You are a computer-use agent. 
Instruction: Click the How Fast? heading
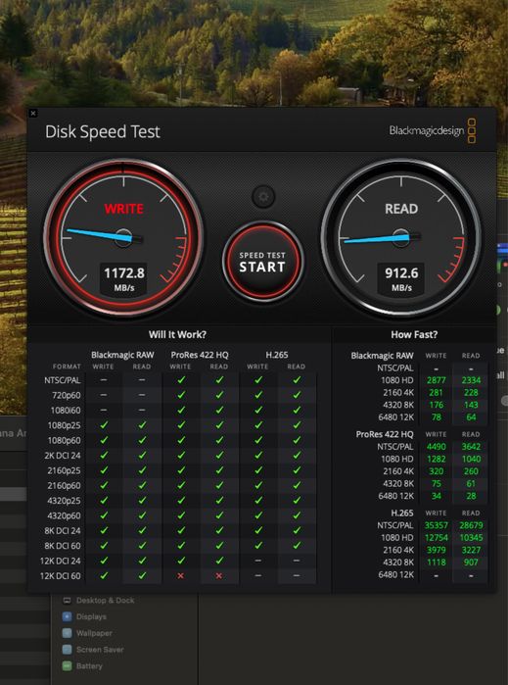click(414, 334)
